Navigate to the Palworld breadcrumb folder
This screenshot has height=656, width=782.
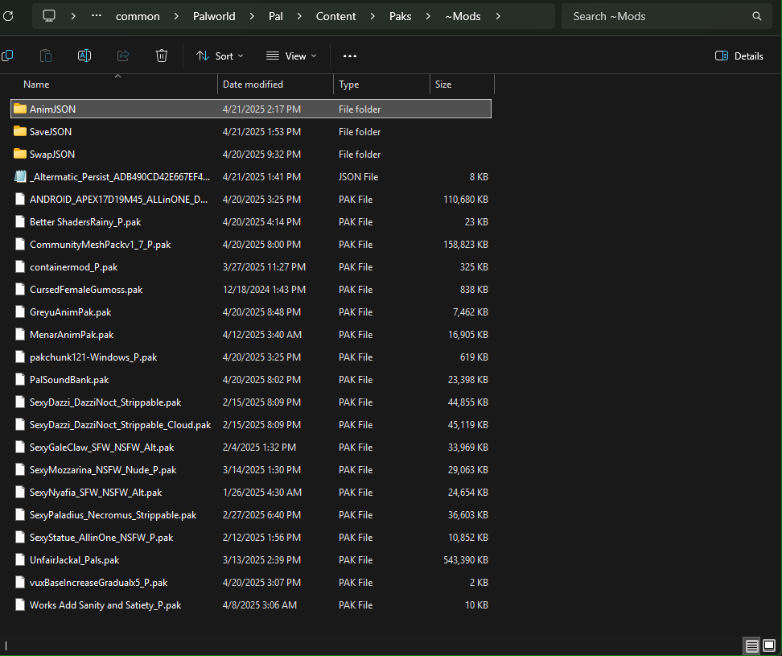[x=214, y=16]
